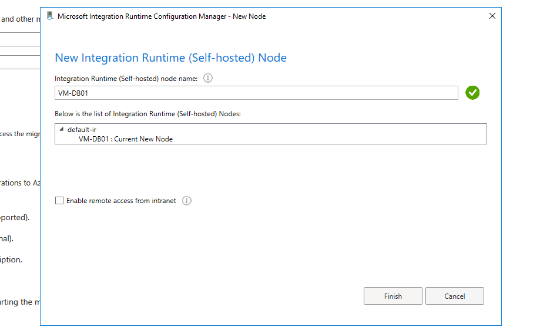
Task: Collapse the default-ir tree node arrow
Action: click(61, 130)
